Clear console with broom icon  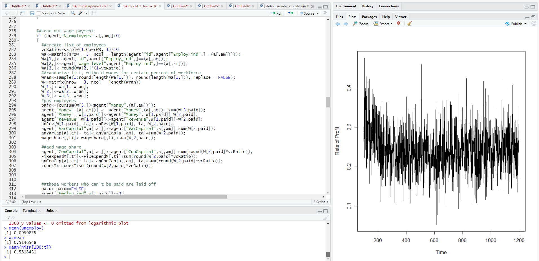click(x=326, y=217)
